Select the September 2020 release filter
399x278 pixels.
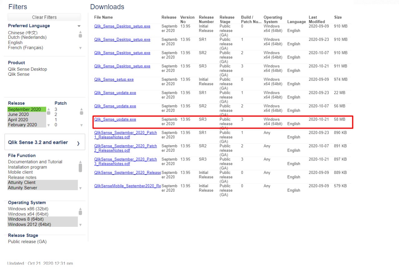click(27, 109)
